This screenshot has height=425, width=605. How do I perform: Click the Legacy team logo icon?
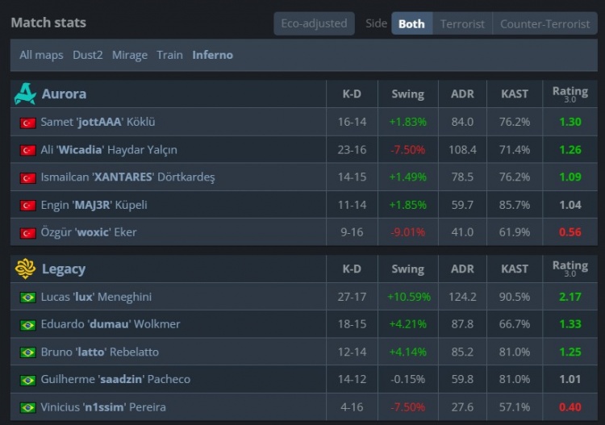click(25, 269)
